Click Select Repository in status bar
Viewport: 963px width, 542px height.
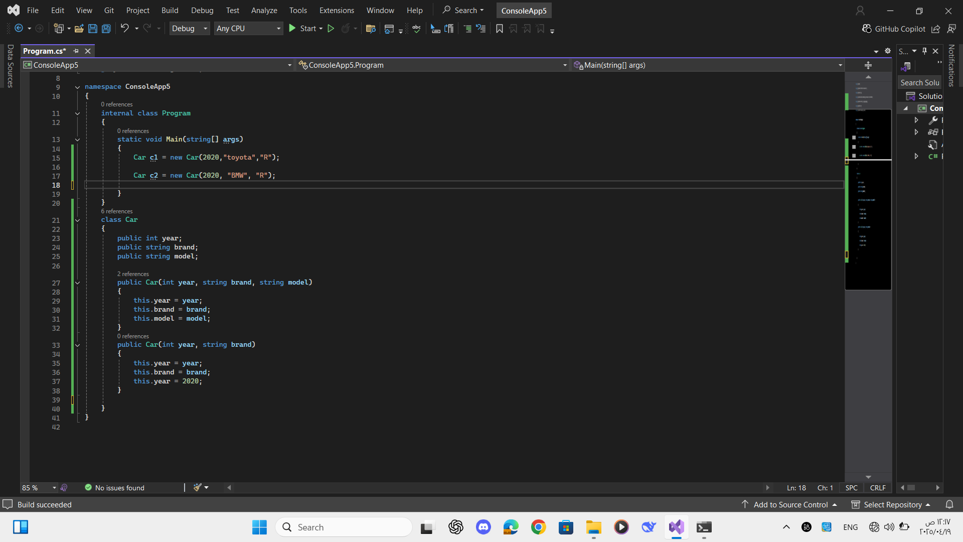click(x=891, y=504)
